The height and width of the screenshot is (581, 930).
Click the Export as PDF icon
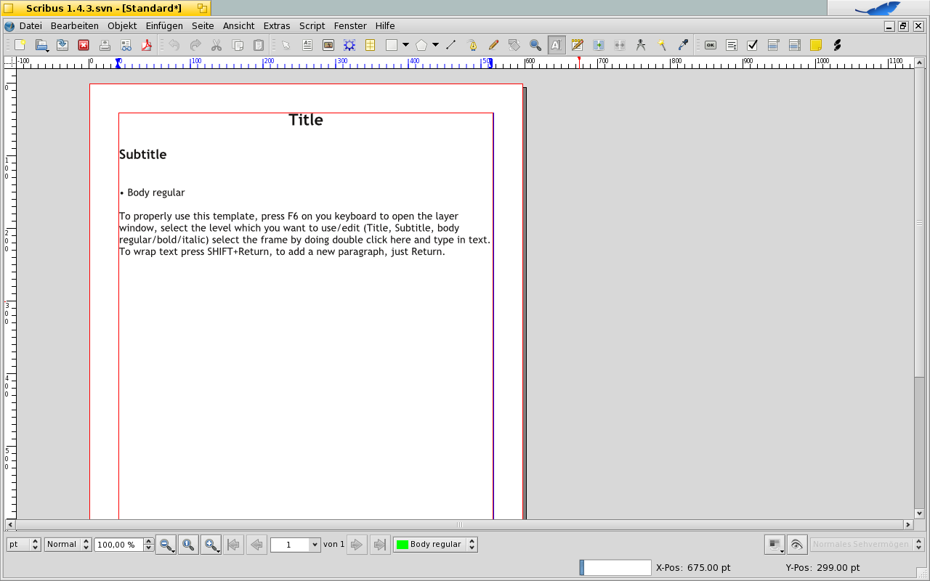[147, 45]
